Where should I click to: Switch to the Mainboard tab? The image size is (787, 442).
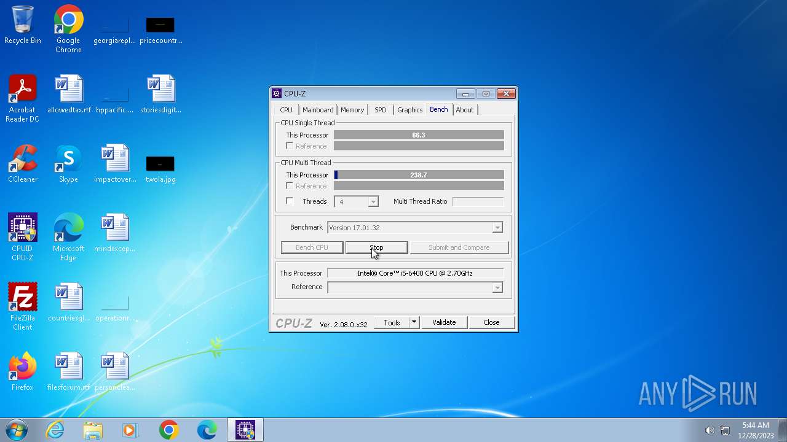pos(318,110)
